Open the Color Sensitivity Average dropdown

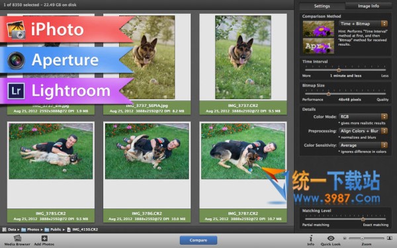pyautogui.click(x=363, y=145)
